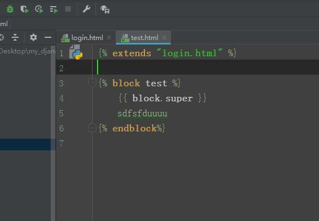Click the "login.html" string in extends tag
Screen dimensions: 319x221
[190, 53]
